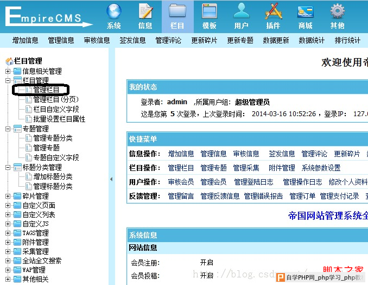Click folder icon of 自定义列表
Image resolution: width=368 pixels, height=285 pixels.
click(17, 214)
